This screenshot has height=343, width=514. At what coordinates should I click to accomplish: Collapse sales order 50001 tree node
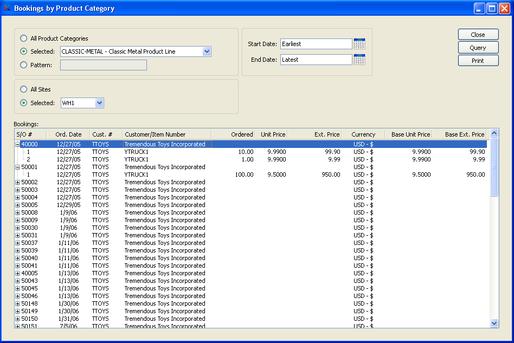pos(17,167)
